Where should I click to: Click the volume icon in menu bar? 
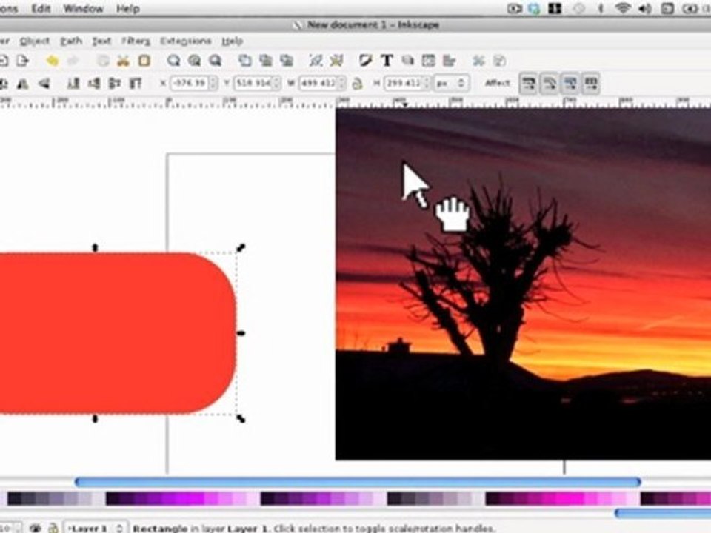[644, 9]
